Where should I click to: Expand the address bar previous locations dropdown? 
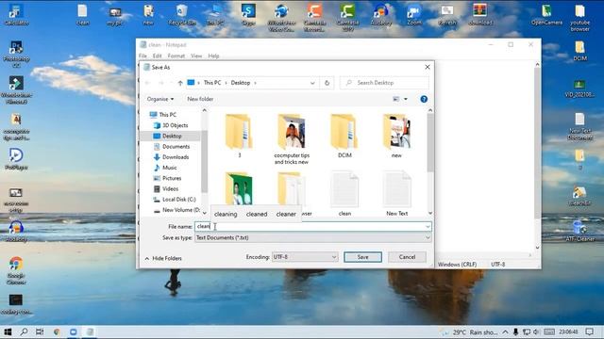pyautogui.click(x=312, y=83)
